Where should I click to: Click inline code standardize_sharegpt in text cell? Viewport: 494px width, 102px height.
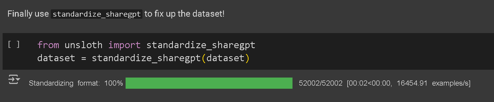tap(96, 14)
